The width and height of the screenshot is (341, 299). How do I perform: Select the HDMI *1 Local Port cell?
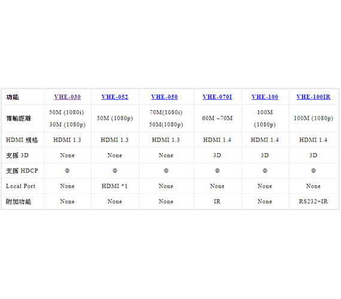[115, 186]
